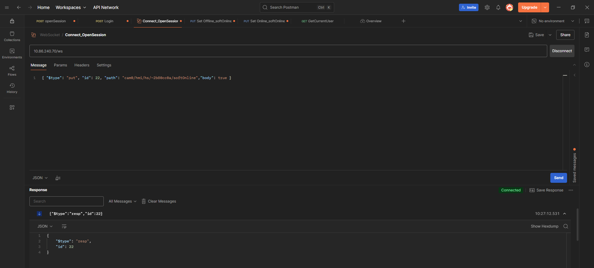Viewport: 594px width, 268px height.
Task: Collapse the message editor pane chevron
Action: pyautogui.click(x=574, y=65)
